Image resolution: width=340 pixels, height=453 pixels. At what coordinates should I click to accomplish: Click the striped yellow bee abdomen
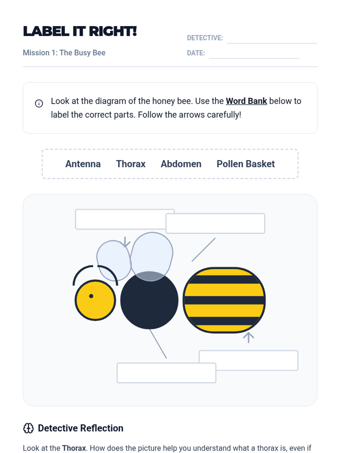click(224, 300)
